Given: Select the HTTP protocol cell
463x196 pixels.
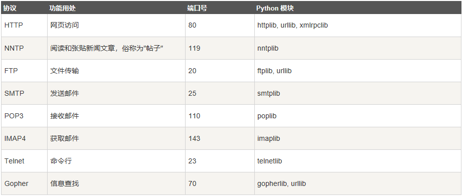Looking at the screenshot, I should (x=24, y=26).
